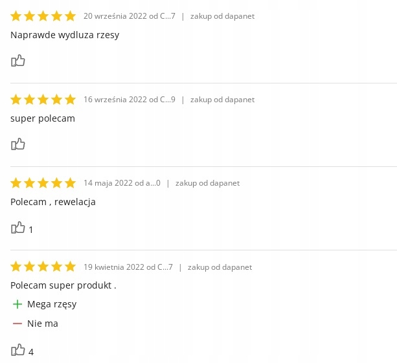
Task: Click the date "14 maja 2022 od a...0"
Action: pyautogui.click(x=122, y=183)
